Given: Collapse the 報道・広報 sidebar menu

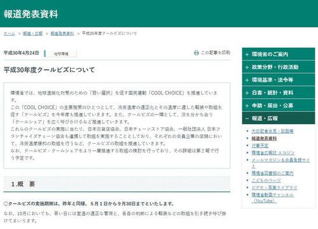Looking at the screenshot, I should tap(279, 118).
